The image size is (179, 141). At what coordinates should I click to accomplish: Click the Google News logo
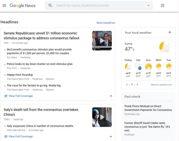[22, 6]
